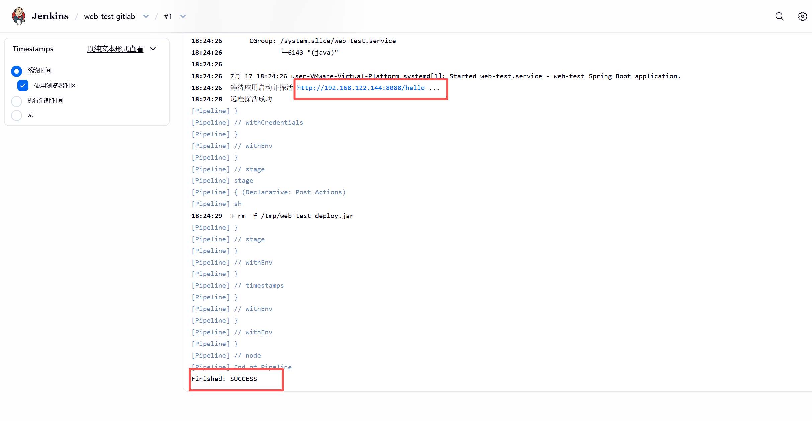This screenshot has width=812, height=421.
Task: Click 'Started web-test.service' systemd log line
Action: tap(455, 76)
